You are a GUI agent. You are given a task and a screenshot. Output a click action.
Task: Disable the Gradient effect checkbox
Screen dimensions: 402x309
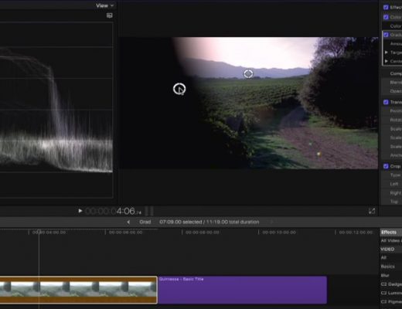pos(386,35)
